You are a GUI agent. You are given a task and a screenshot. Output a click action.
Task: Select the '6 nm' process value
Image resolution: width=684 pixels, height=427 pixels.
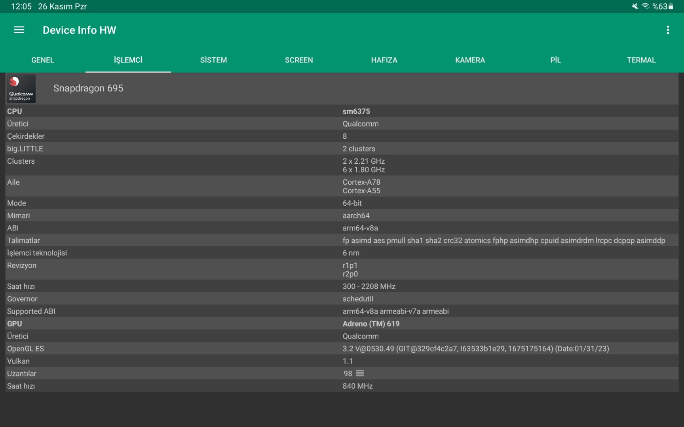point(351,253)
